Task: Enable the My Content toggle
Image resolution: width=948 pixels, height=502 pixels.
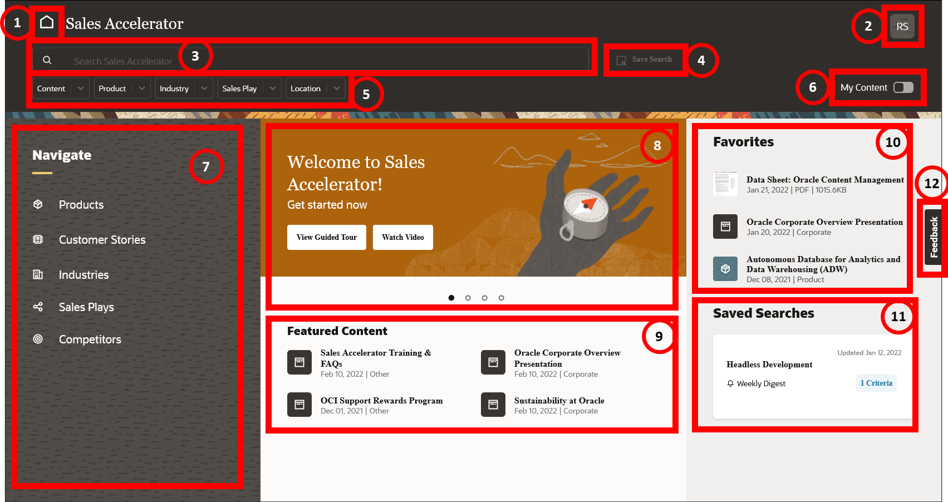Action: [x=904, y=87]
